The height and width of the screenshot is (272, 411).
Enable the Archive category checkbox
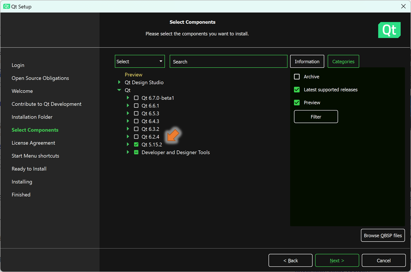[x=297, y=76]
